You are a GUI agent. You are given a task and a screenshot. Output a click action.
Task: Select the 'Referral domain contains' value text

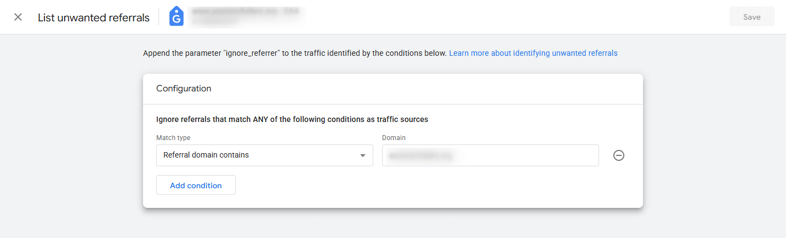click(206, 155)
